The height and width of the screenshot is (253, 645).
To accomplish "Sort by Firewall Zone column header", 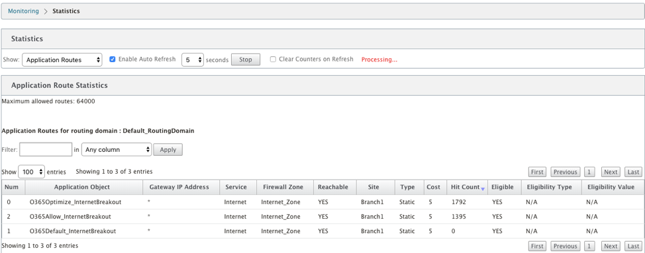I will point(285,187).
